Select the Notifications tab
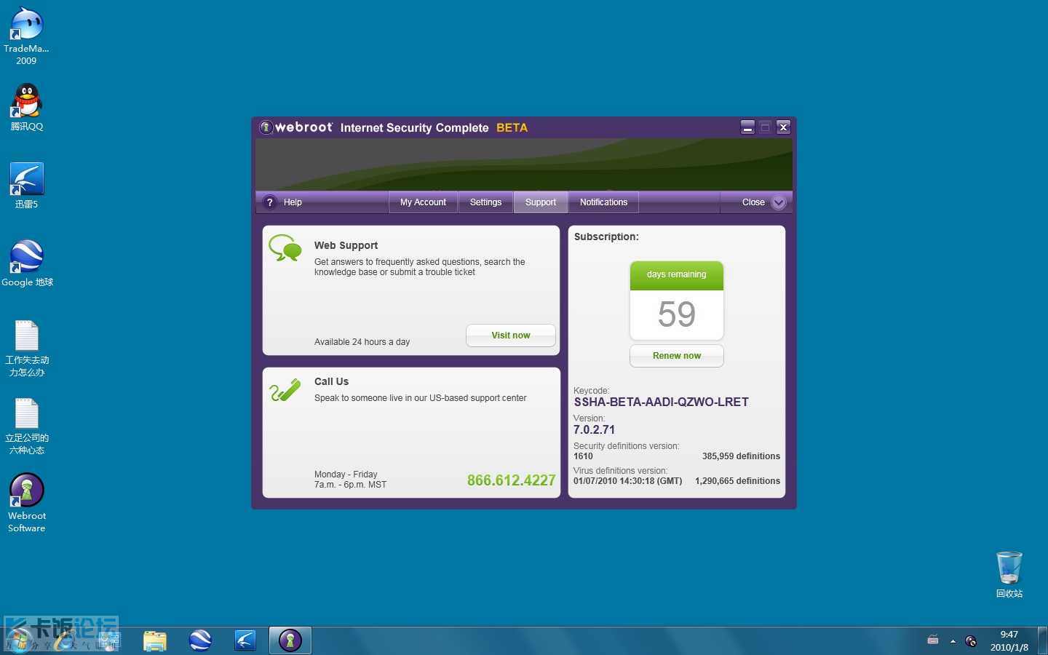The height and width of the screenshot is (655, 1048). [x=603, y=202]
